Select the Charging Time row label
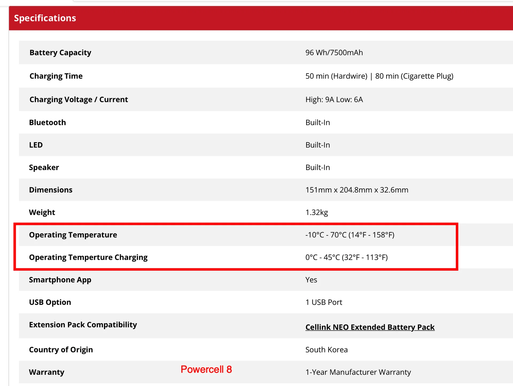The image size is (513, 386). tap(56, 76)
